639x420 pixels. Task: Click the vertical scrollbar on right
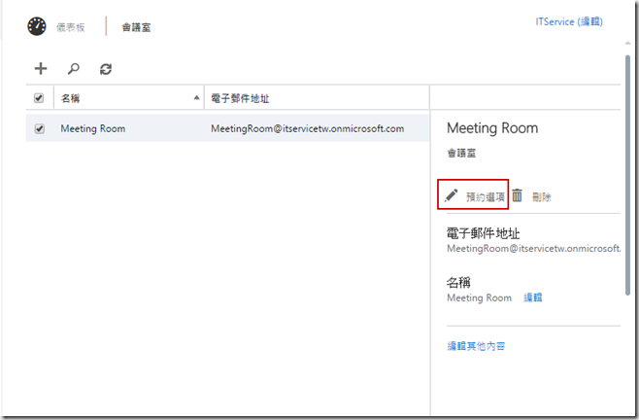tap(627, 175)
